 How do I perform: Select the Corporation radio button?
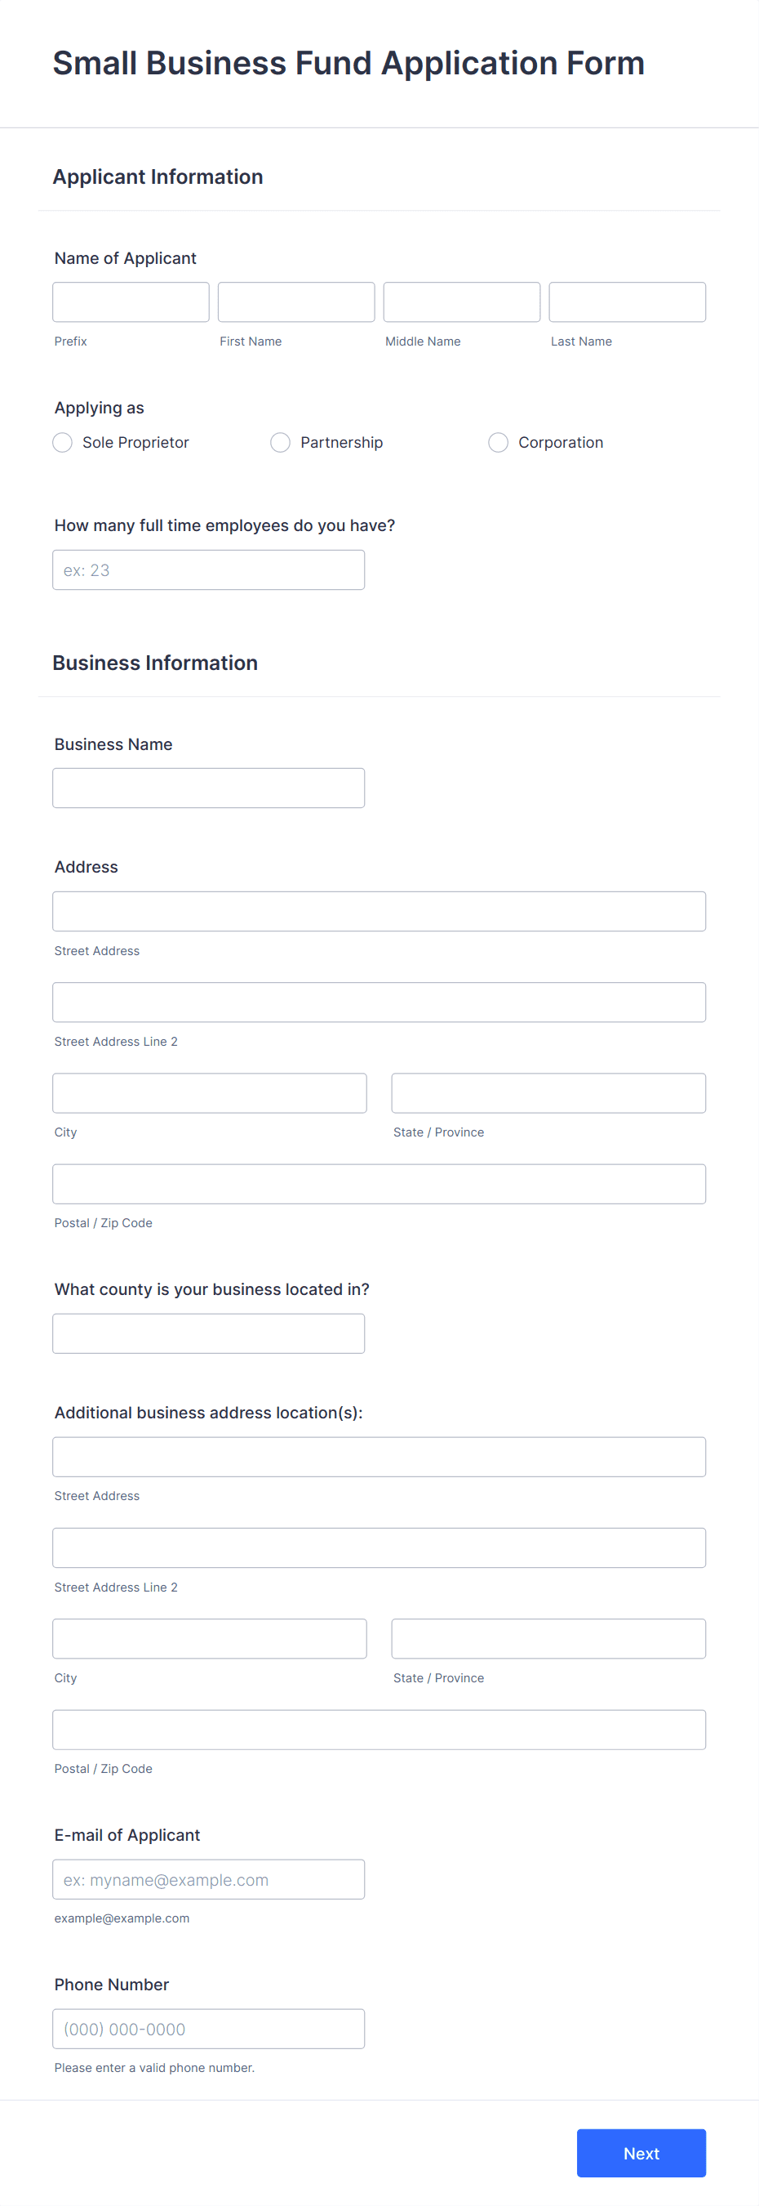click(x=498, y=443)
